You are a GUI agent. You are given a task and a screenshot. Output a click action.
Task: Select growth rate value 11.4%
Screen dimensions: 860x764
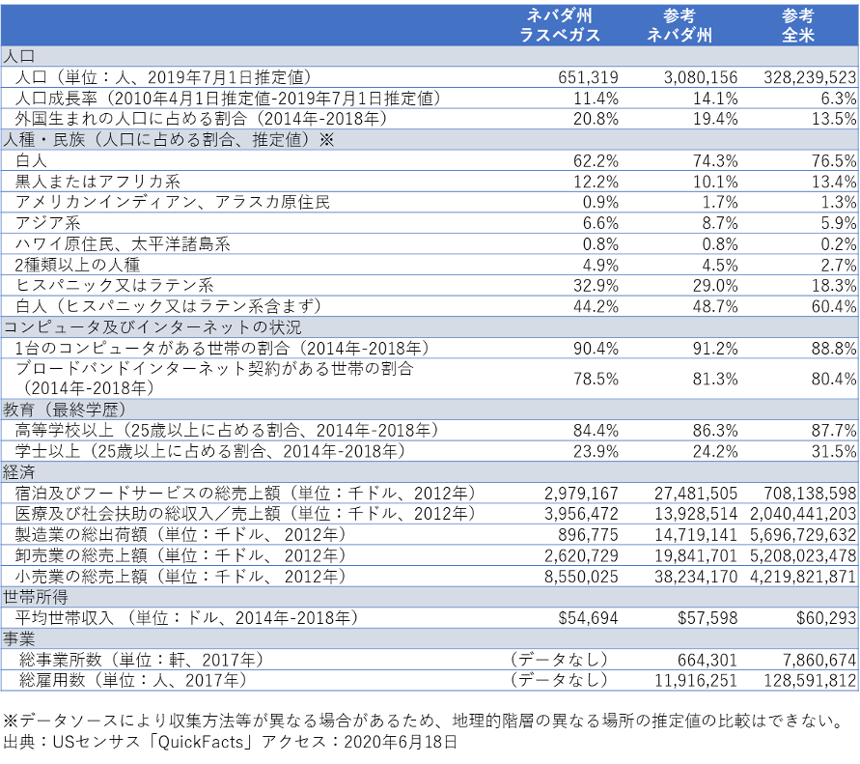(x=596, y=99)
